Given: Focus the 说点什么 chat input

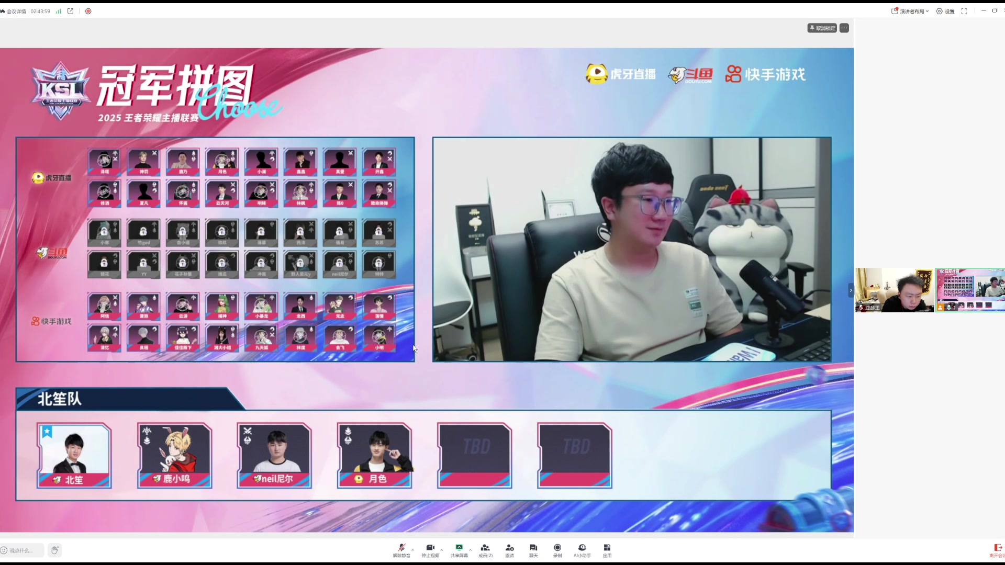Looking at the screenshot, I should point(22,550).
